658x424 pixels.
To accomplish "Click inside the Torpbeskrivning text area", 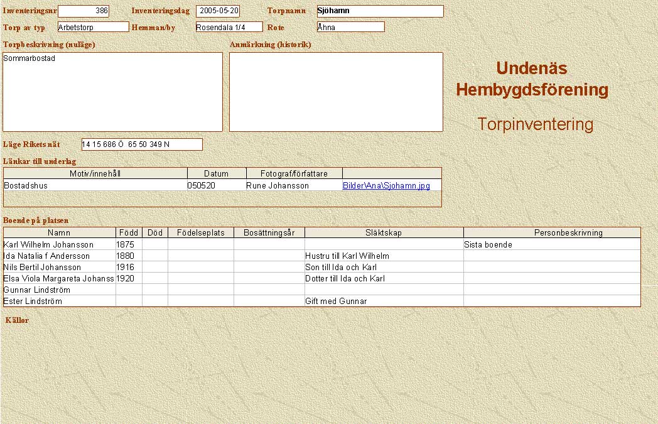I will coord(113,92).
